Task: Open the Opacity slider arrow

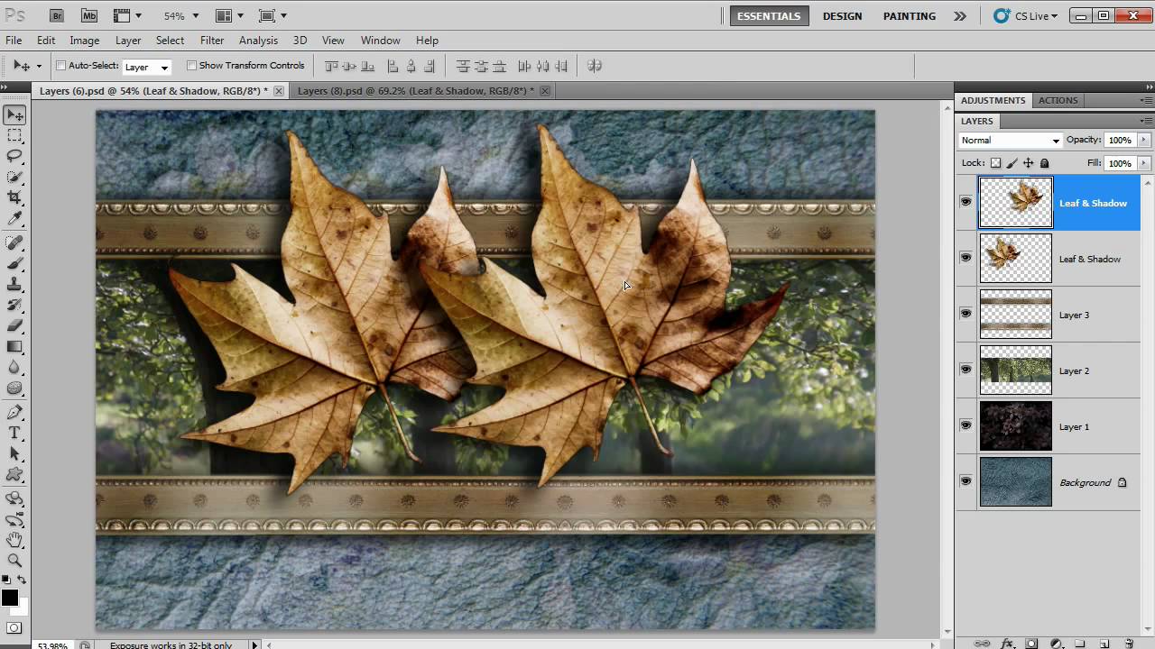Action: click(x=1143, y=141)
